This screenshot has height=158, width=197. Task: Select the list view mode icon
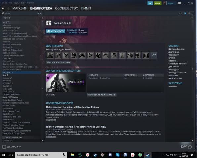[x=189, y=13]
